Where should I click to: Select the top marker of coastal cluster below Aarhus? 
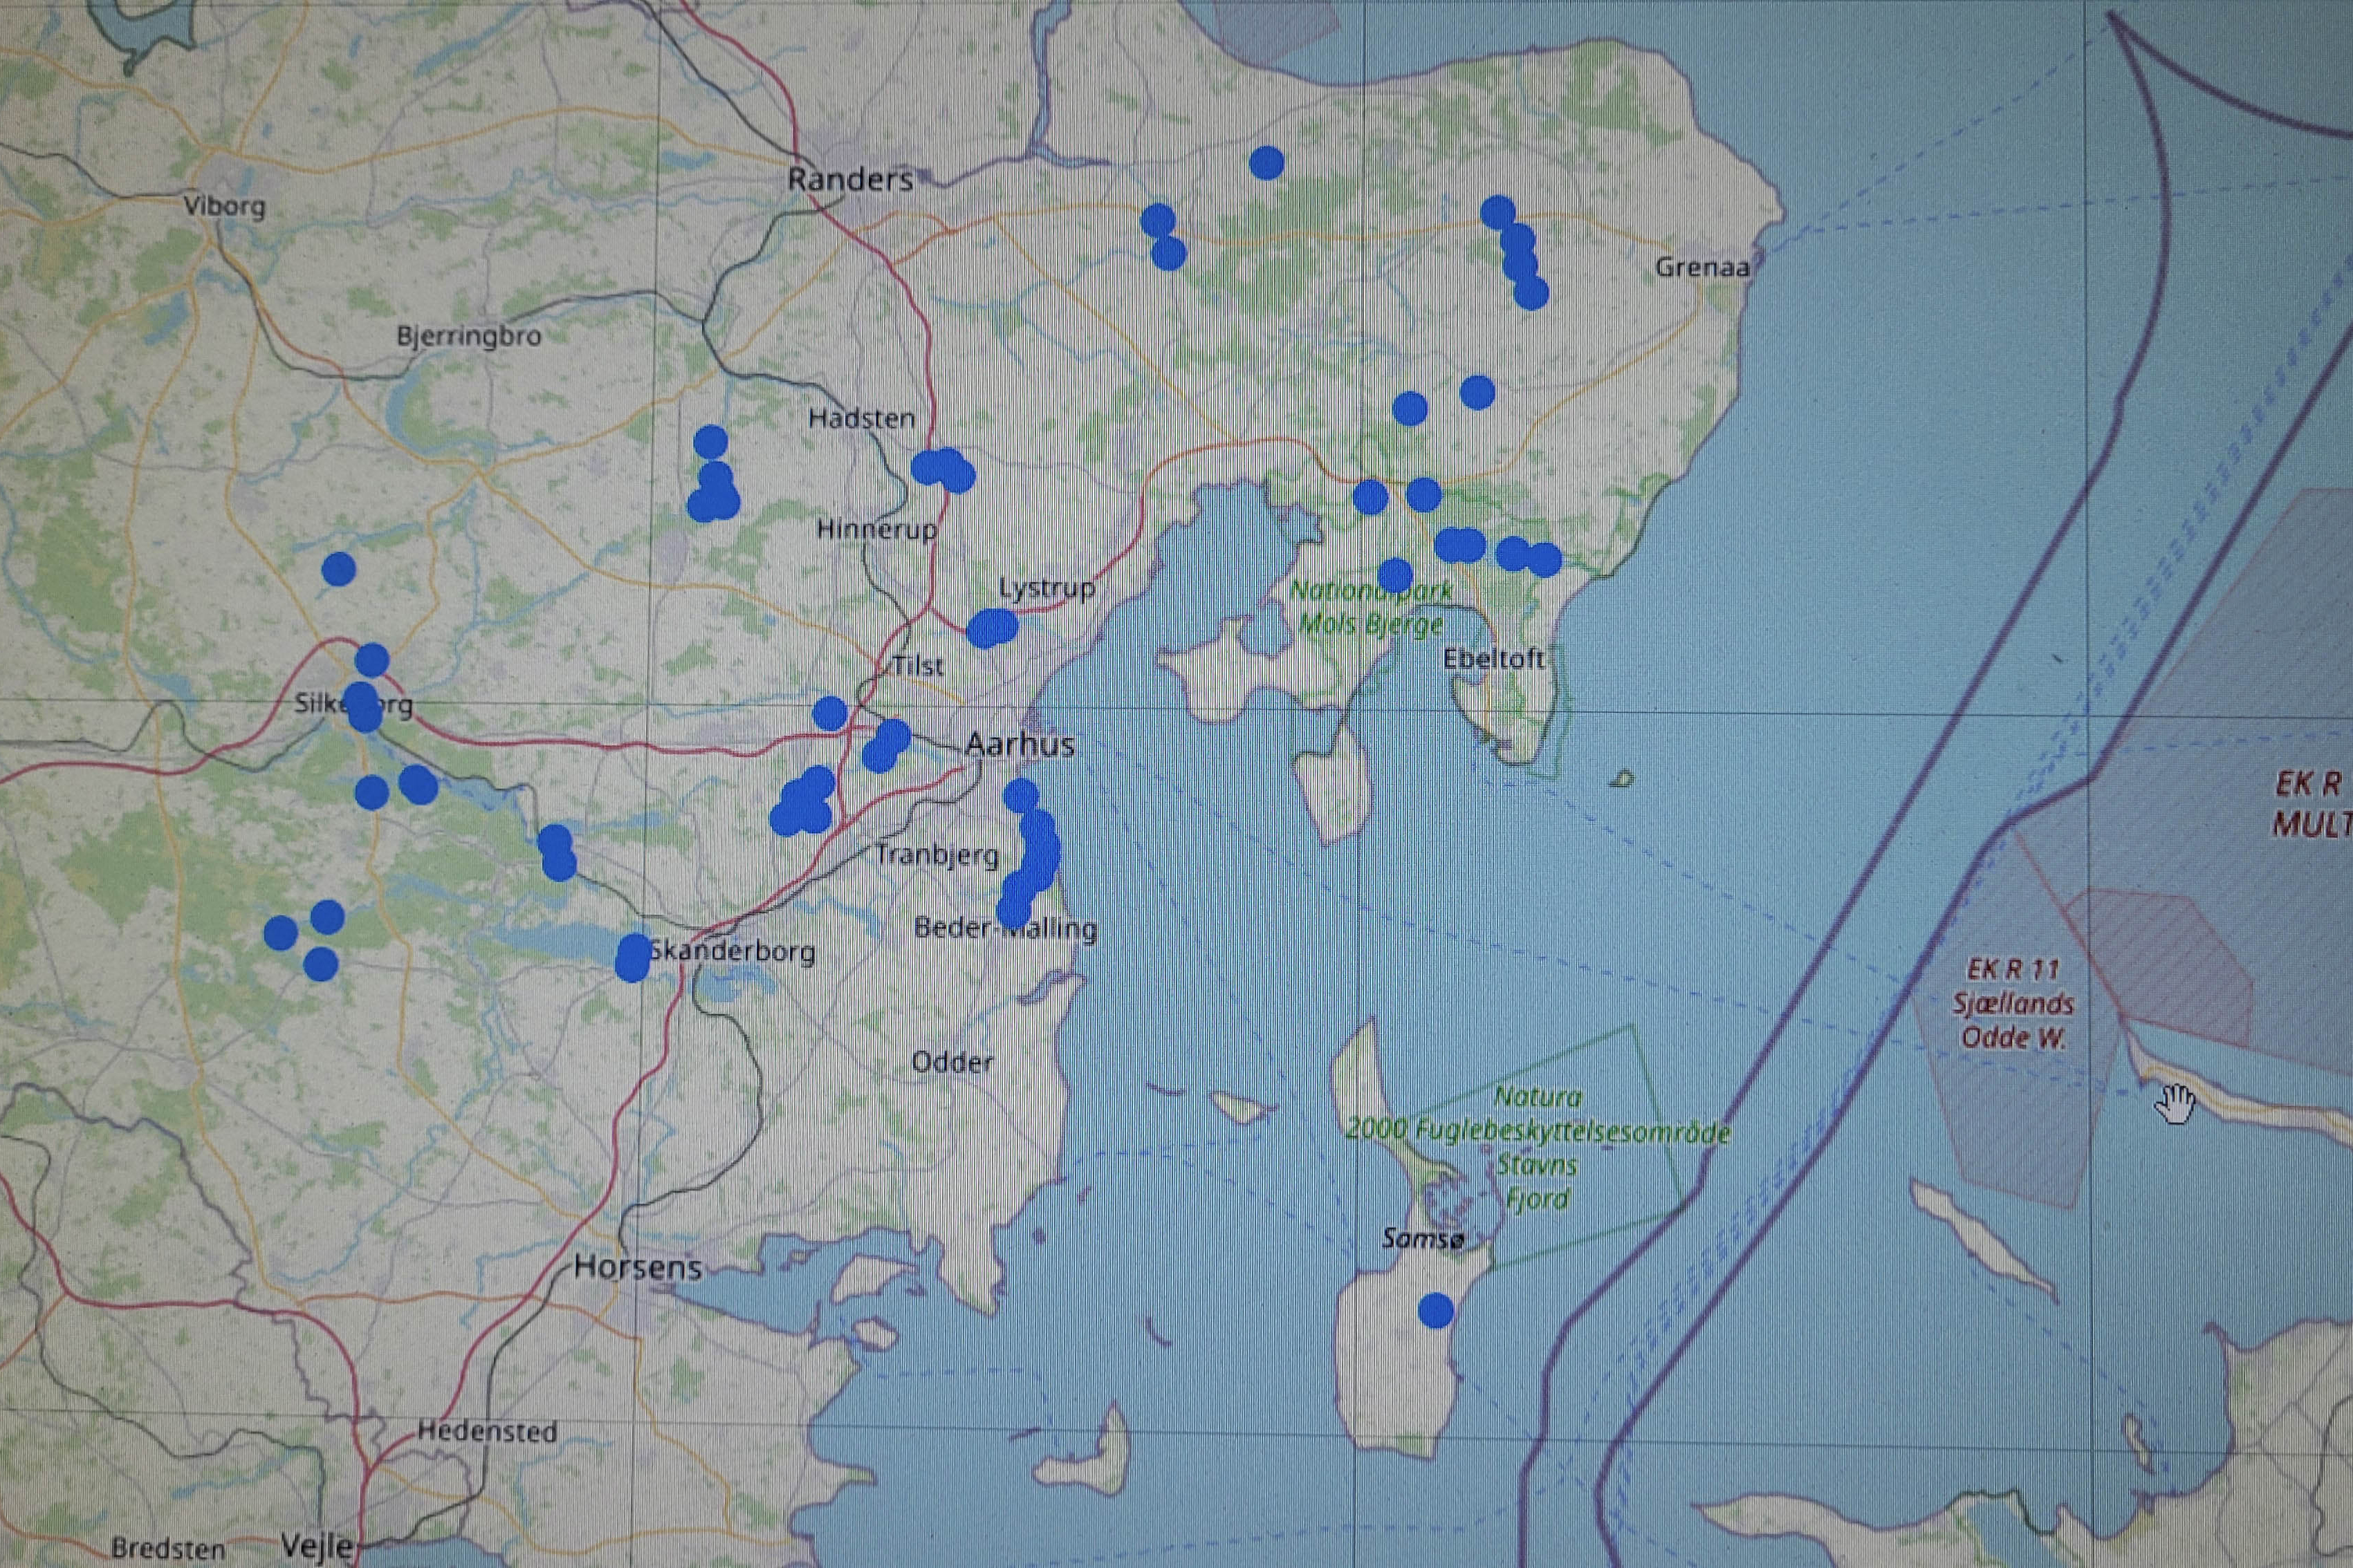1020,796
